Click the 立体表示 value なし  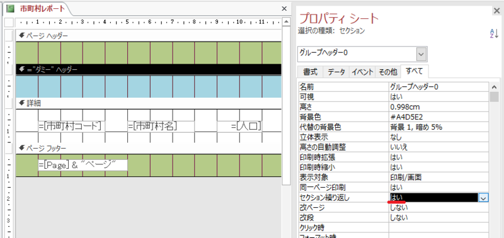coord(438,137)
